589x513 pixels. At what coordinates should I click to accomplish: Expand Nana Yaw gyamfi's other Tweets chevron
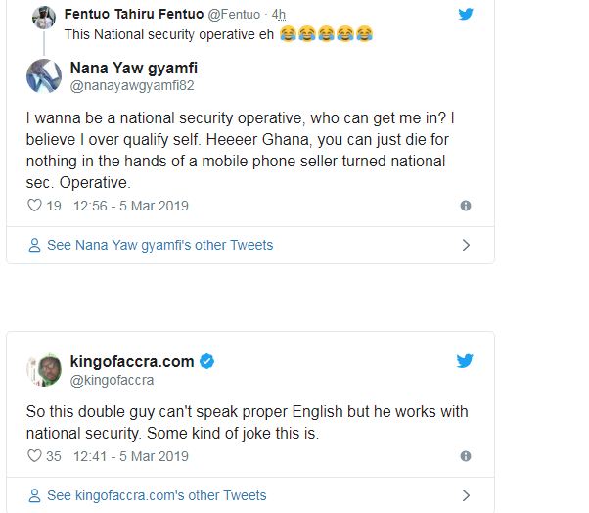466,245
